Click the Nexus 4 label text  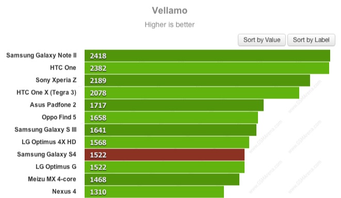click(x=64, y=191)
